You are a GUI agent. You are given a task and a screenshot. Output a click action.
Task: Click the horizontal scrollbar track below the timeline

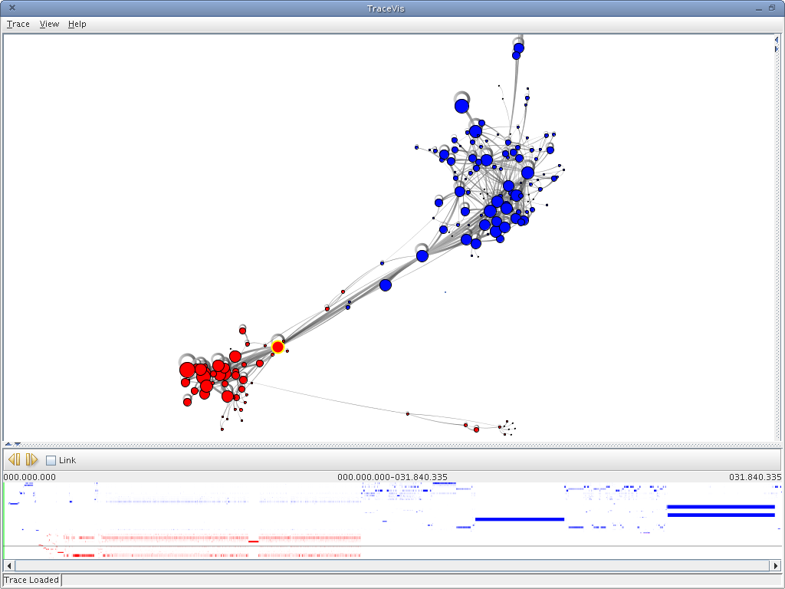(x=392, y=565)
